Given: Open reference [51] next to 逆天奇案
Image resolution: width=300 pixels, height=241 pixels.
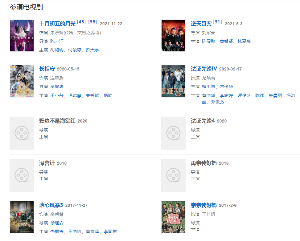Looking at the screenshot, I should coord(218,22).
